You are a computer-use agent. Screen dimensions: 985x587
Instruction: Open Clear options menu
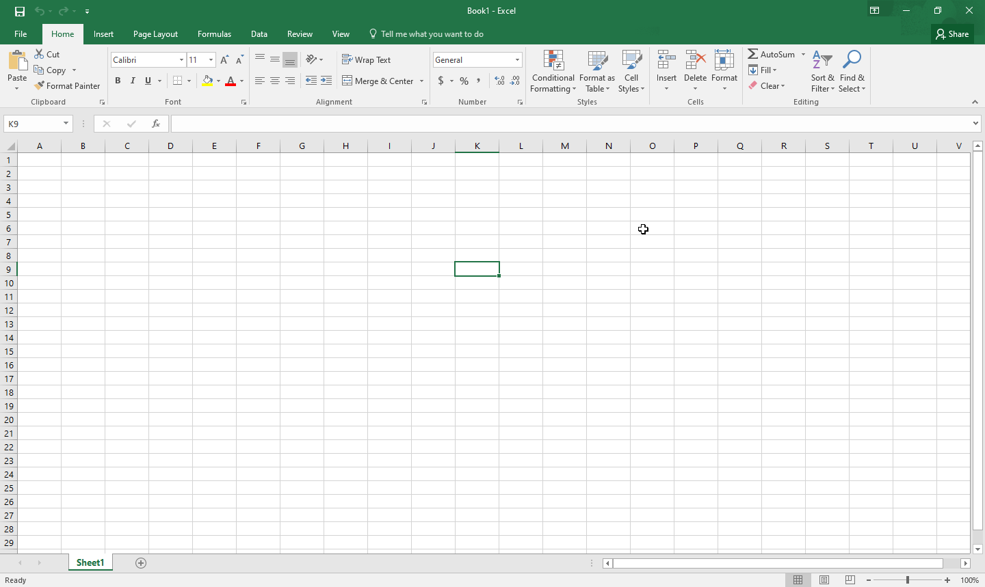coord(766,85)
